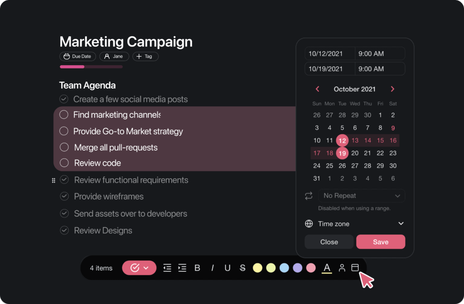Screen dimensions: 464x304
Task: Apply italic formatting
Action: (213, 268)
